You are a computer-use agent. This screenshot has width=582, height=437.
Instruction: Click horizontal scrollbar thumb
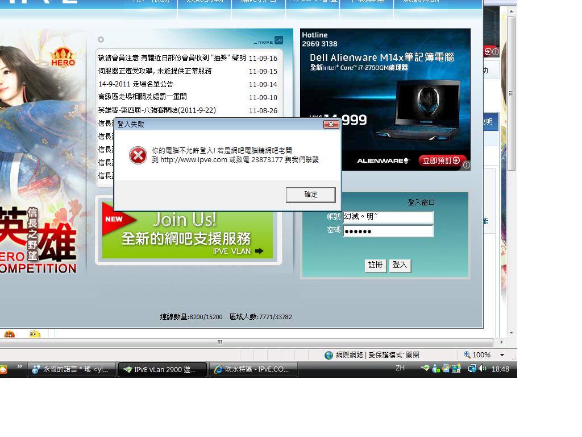(220, 342)
